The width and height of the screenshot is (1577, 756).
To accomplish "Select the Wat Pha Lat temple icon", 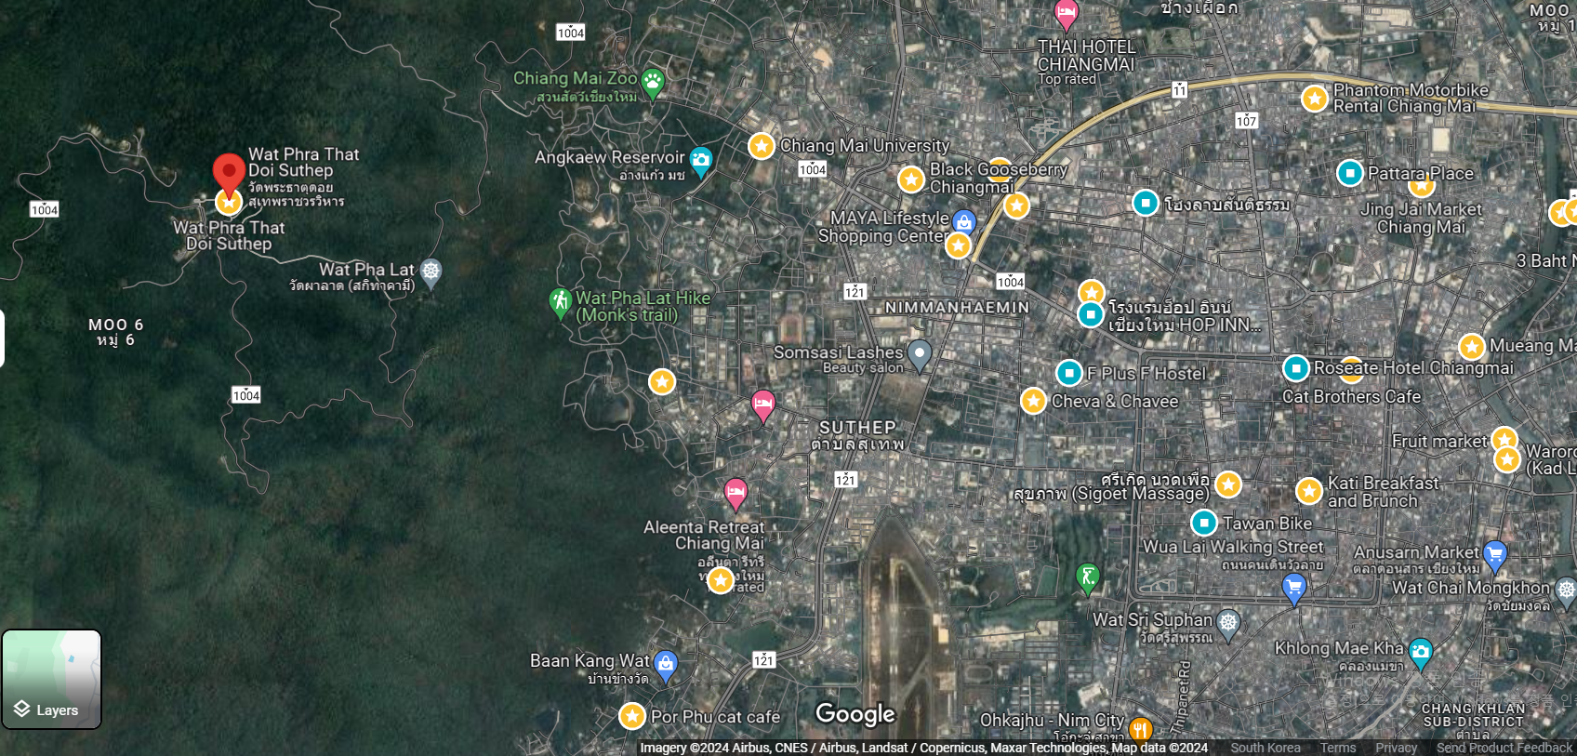I will pos(431,272).
